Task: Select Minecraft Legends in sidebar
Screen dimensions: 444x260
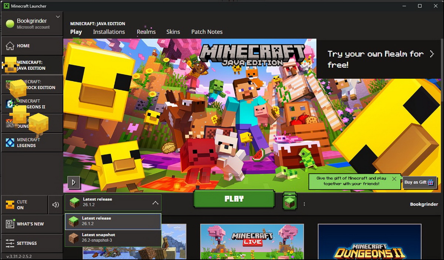Action: [32, 143]
